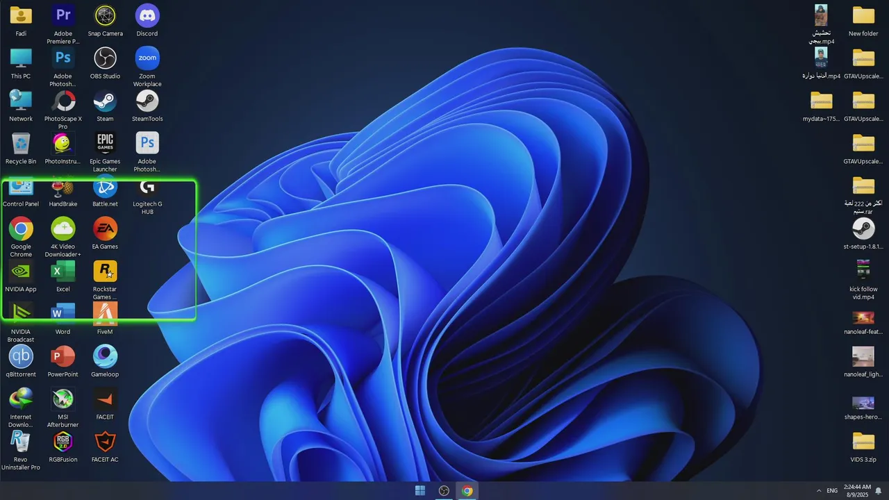Select the st-setup-1.8.1 installer icon
This screenshot has height=500, width=889.
(x=863, y=228)
